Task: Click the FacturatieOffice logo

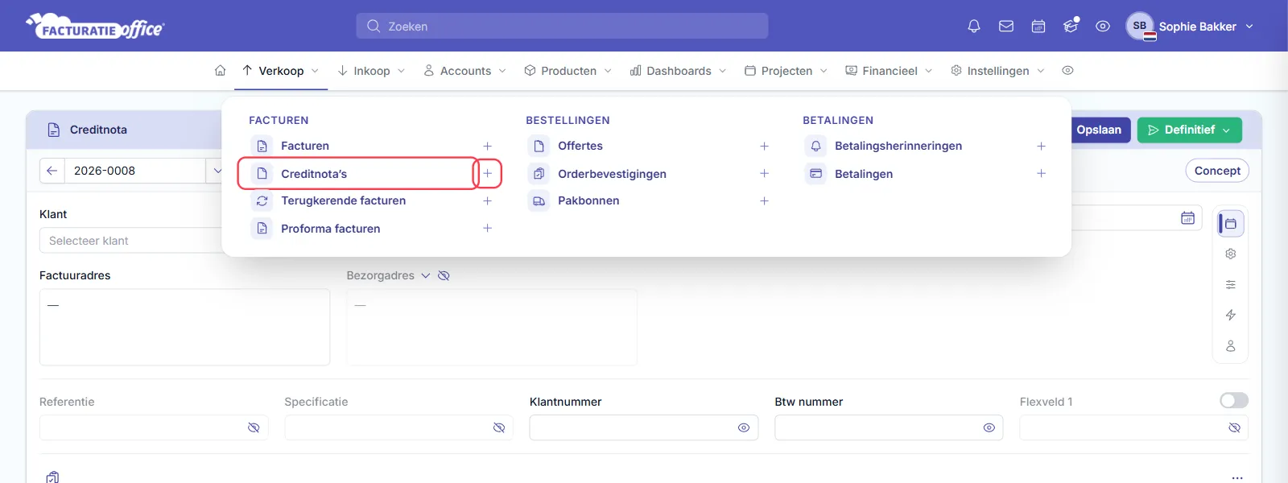Action: pyautogui.click(x=95, y=27)
